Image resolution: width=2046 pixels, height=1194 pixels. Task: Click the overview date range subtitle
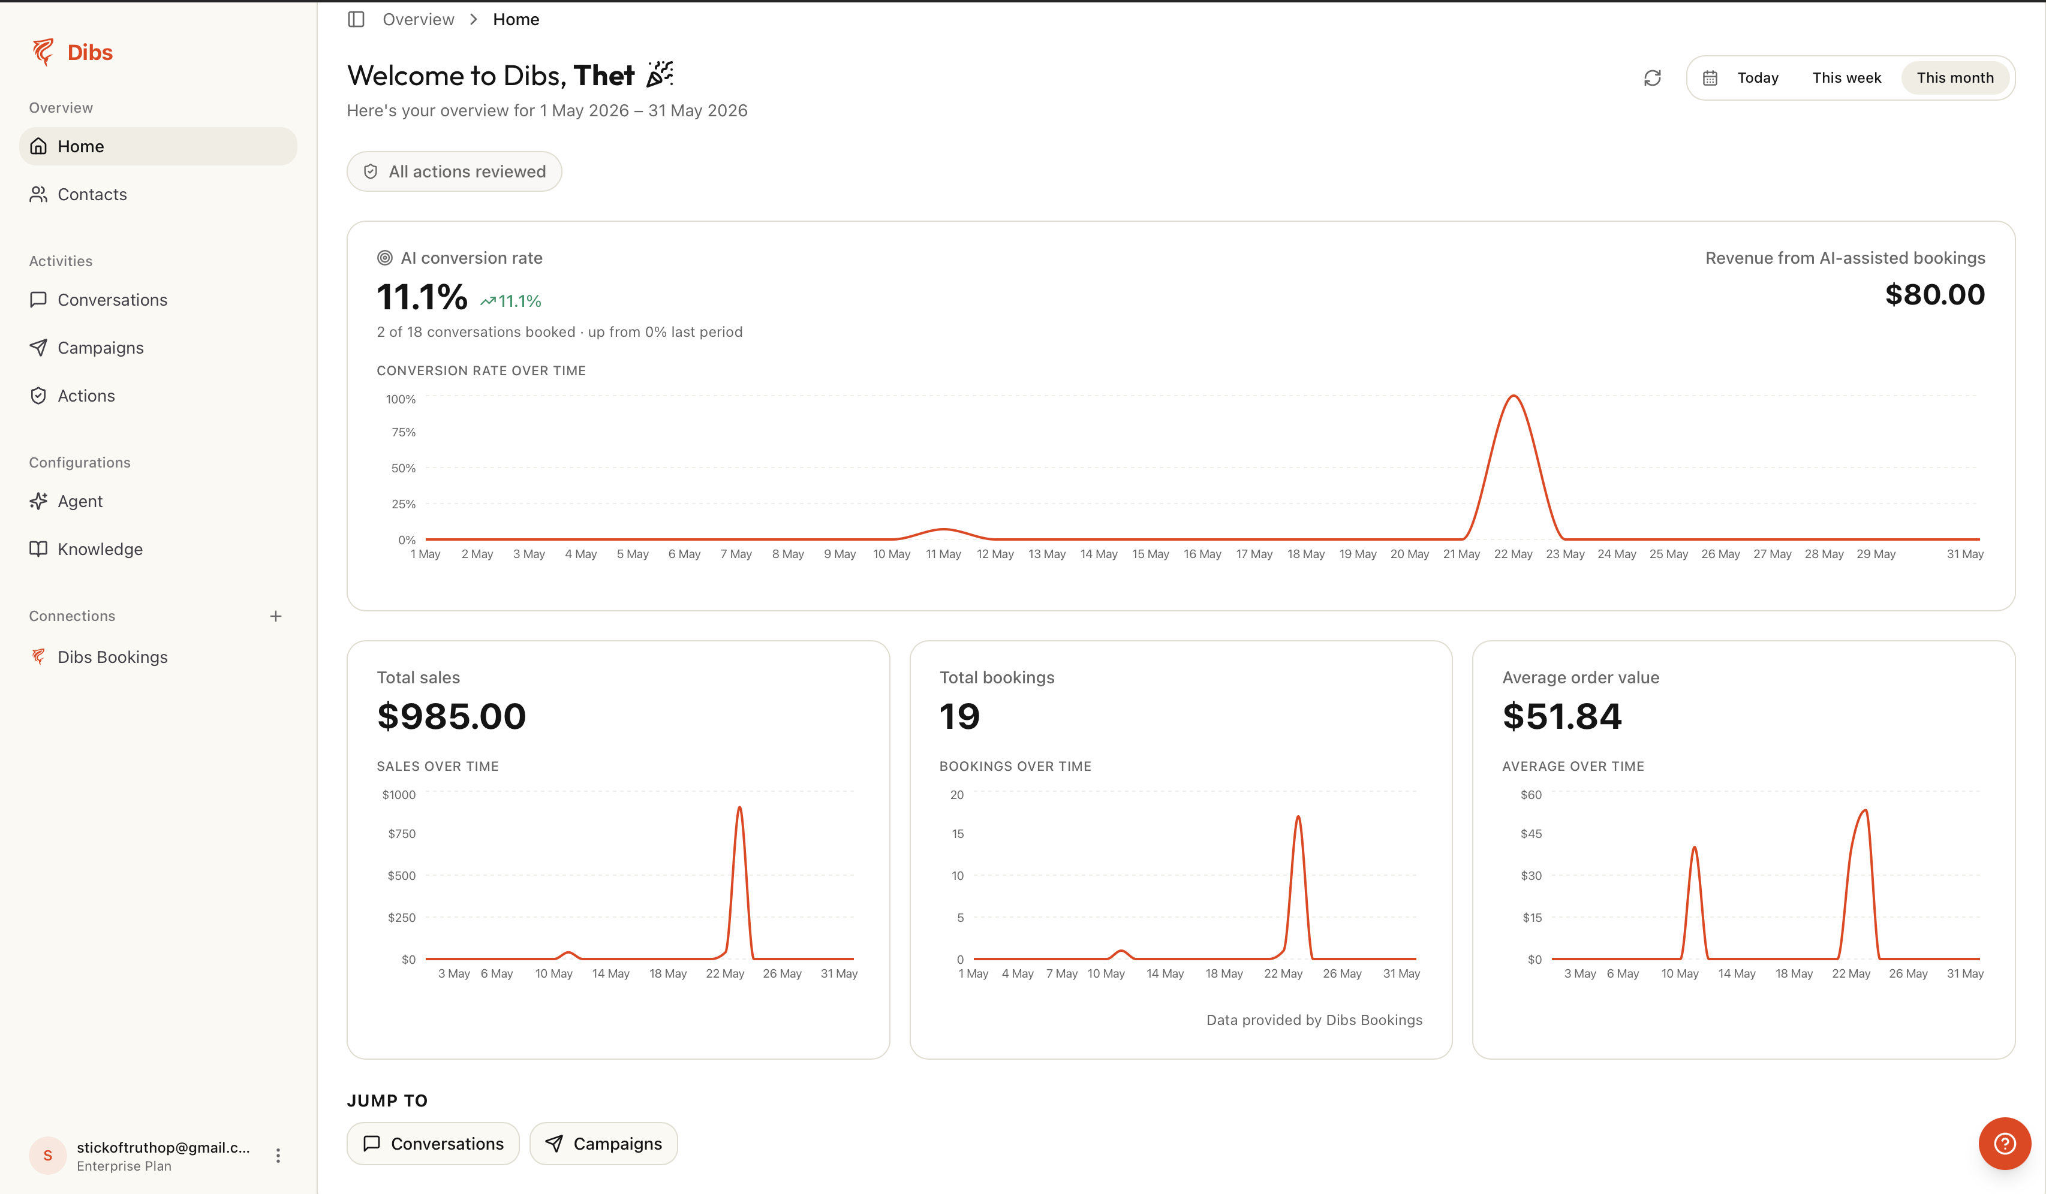[547, 110]
